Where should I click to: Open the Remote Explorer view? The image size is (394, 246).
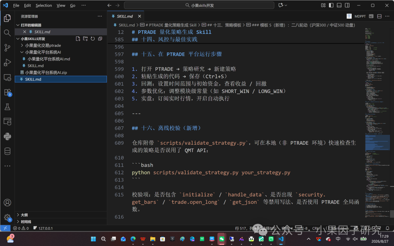tap(7, 77)
